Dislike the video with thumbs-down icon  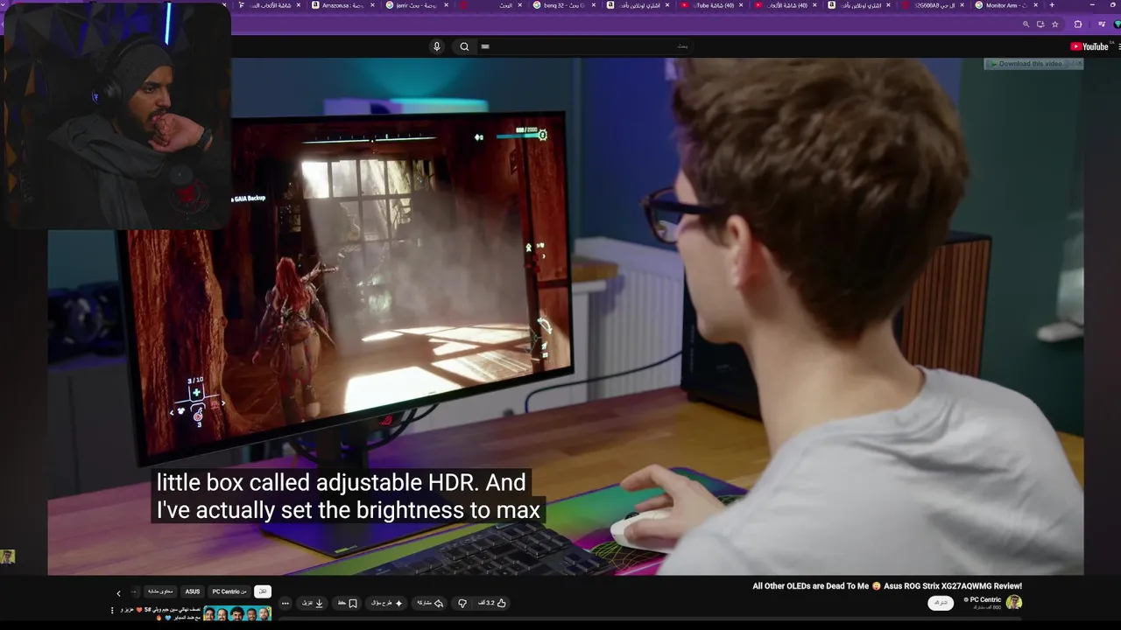462,603
